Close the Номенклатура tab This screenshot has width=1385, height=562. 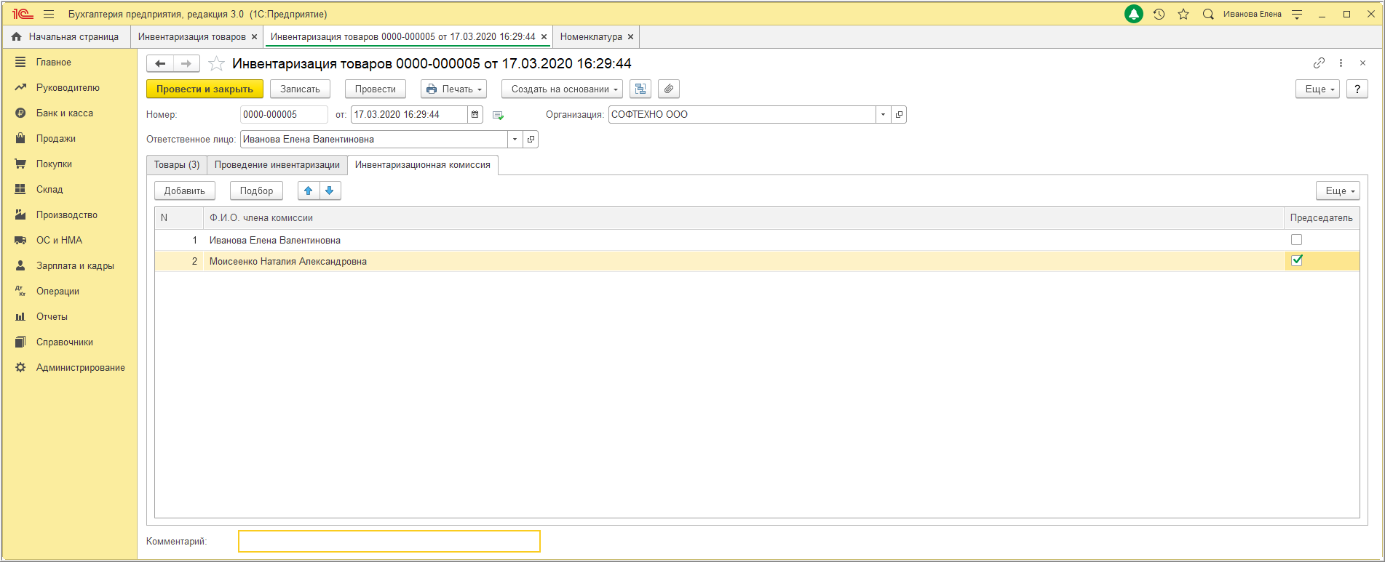(630, 36)
